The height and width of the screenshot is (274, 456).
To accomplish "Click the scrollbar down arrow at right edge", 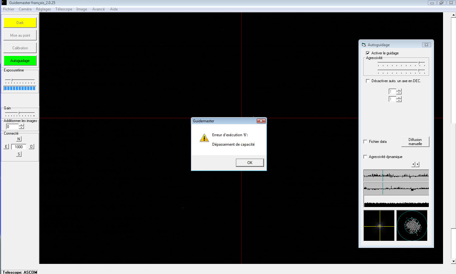I will tap(453, 261).
